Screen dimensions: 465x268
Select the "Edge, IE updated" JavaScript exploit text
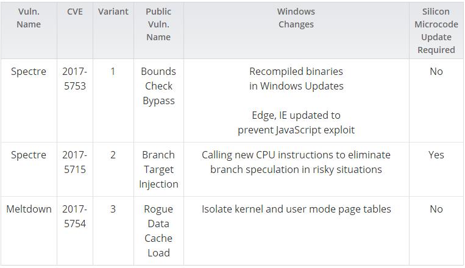coord(296,122)
